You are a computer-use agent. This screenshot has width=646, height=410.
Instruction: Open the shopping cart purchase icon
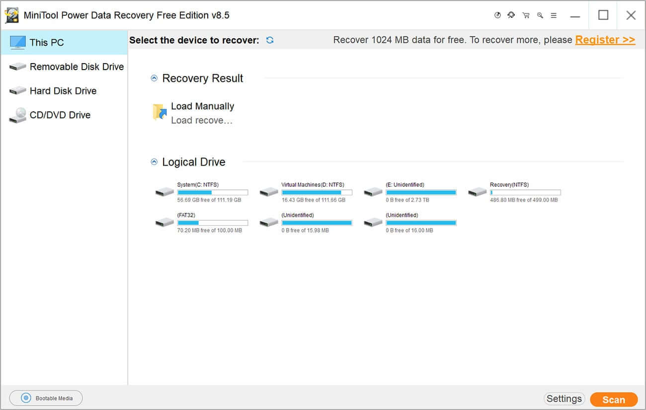pos(526,15)
